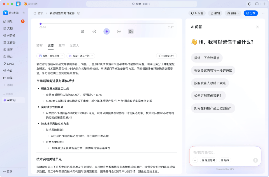Click the rewind 15 seconds icon
This screenshot has height=177, width=269.
point(94,31)
